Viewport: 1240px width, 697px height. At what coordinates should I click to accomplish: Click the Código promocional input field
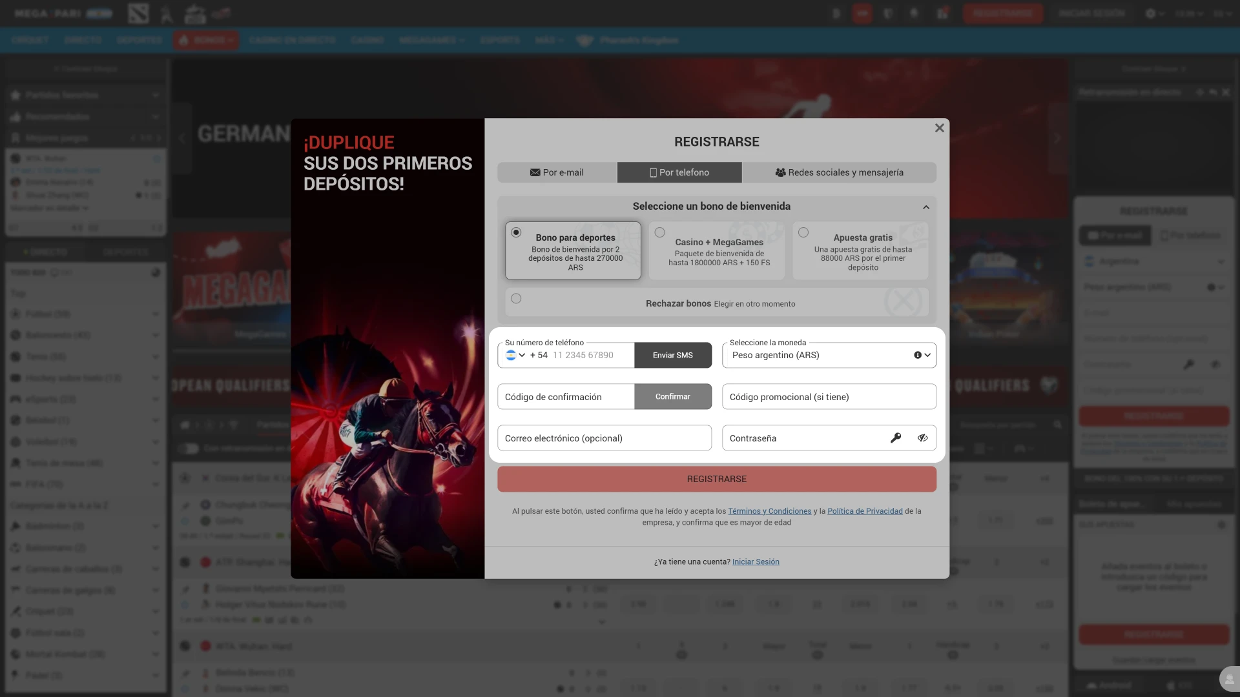tap(829, 397)
